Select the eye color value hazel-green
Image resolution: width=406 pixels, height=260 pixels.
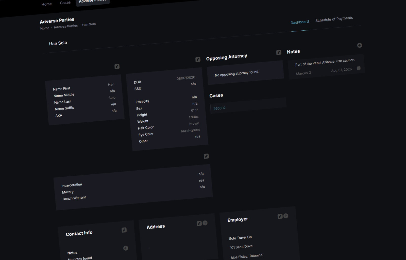coord(190,131)
